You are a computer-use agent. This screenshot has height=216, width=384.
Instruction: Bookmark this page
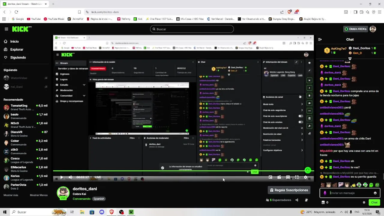coord(79,12)
